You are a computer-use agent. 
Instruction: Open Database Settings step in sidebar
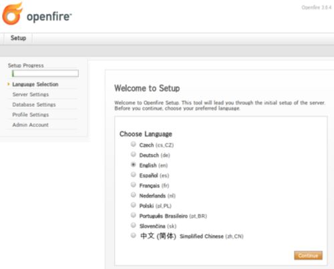tap(34, 105)
